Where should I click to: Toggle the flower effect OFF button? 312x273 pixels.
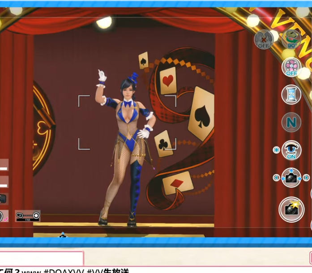point(291,67)
